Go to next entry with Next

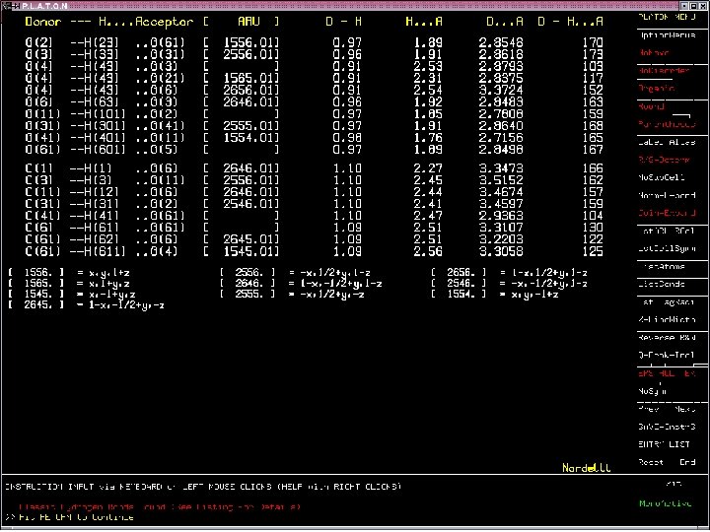click(x=684, y=409)
